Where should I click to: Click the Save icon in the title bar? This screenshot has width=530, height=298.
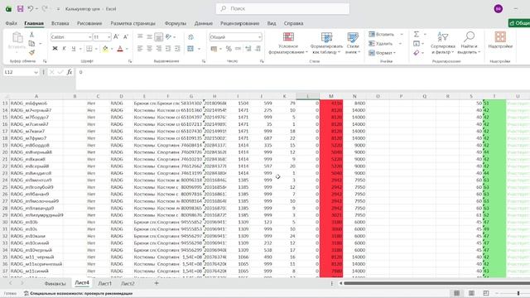[x=20, y=9]
